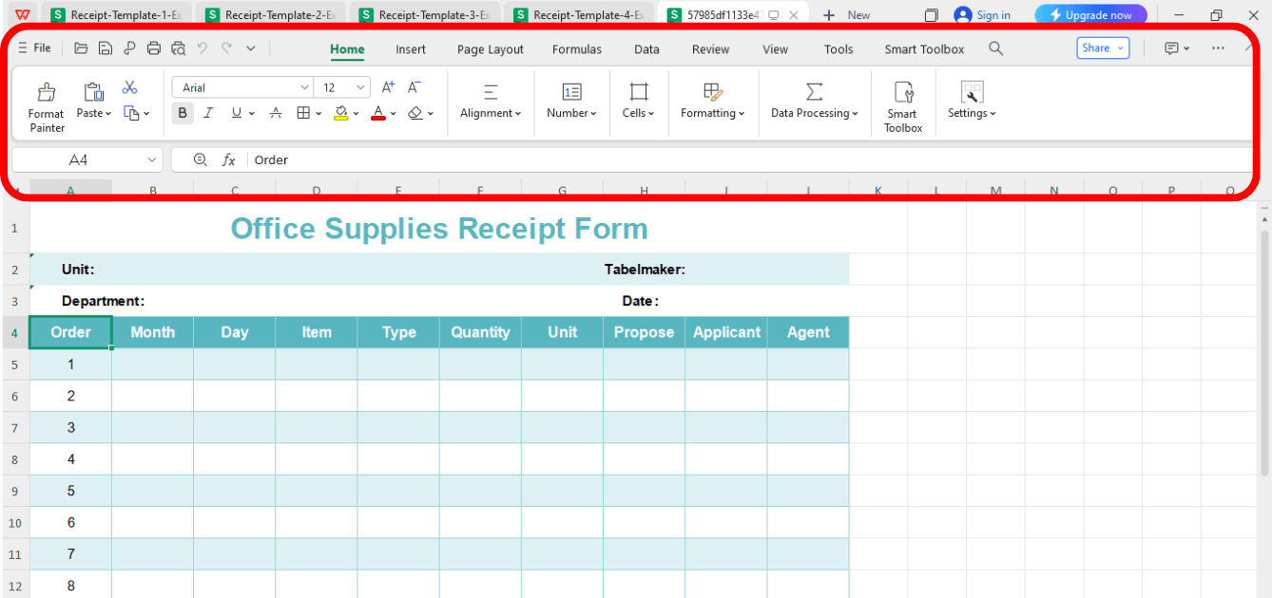1272x598 pixels.
Task: Select row header 8
Action: point(14,459)
